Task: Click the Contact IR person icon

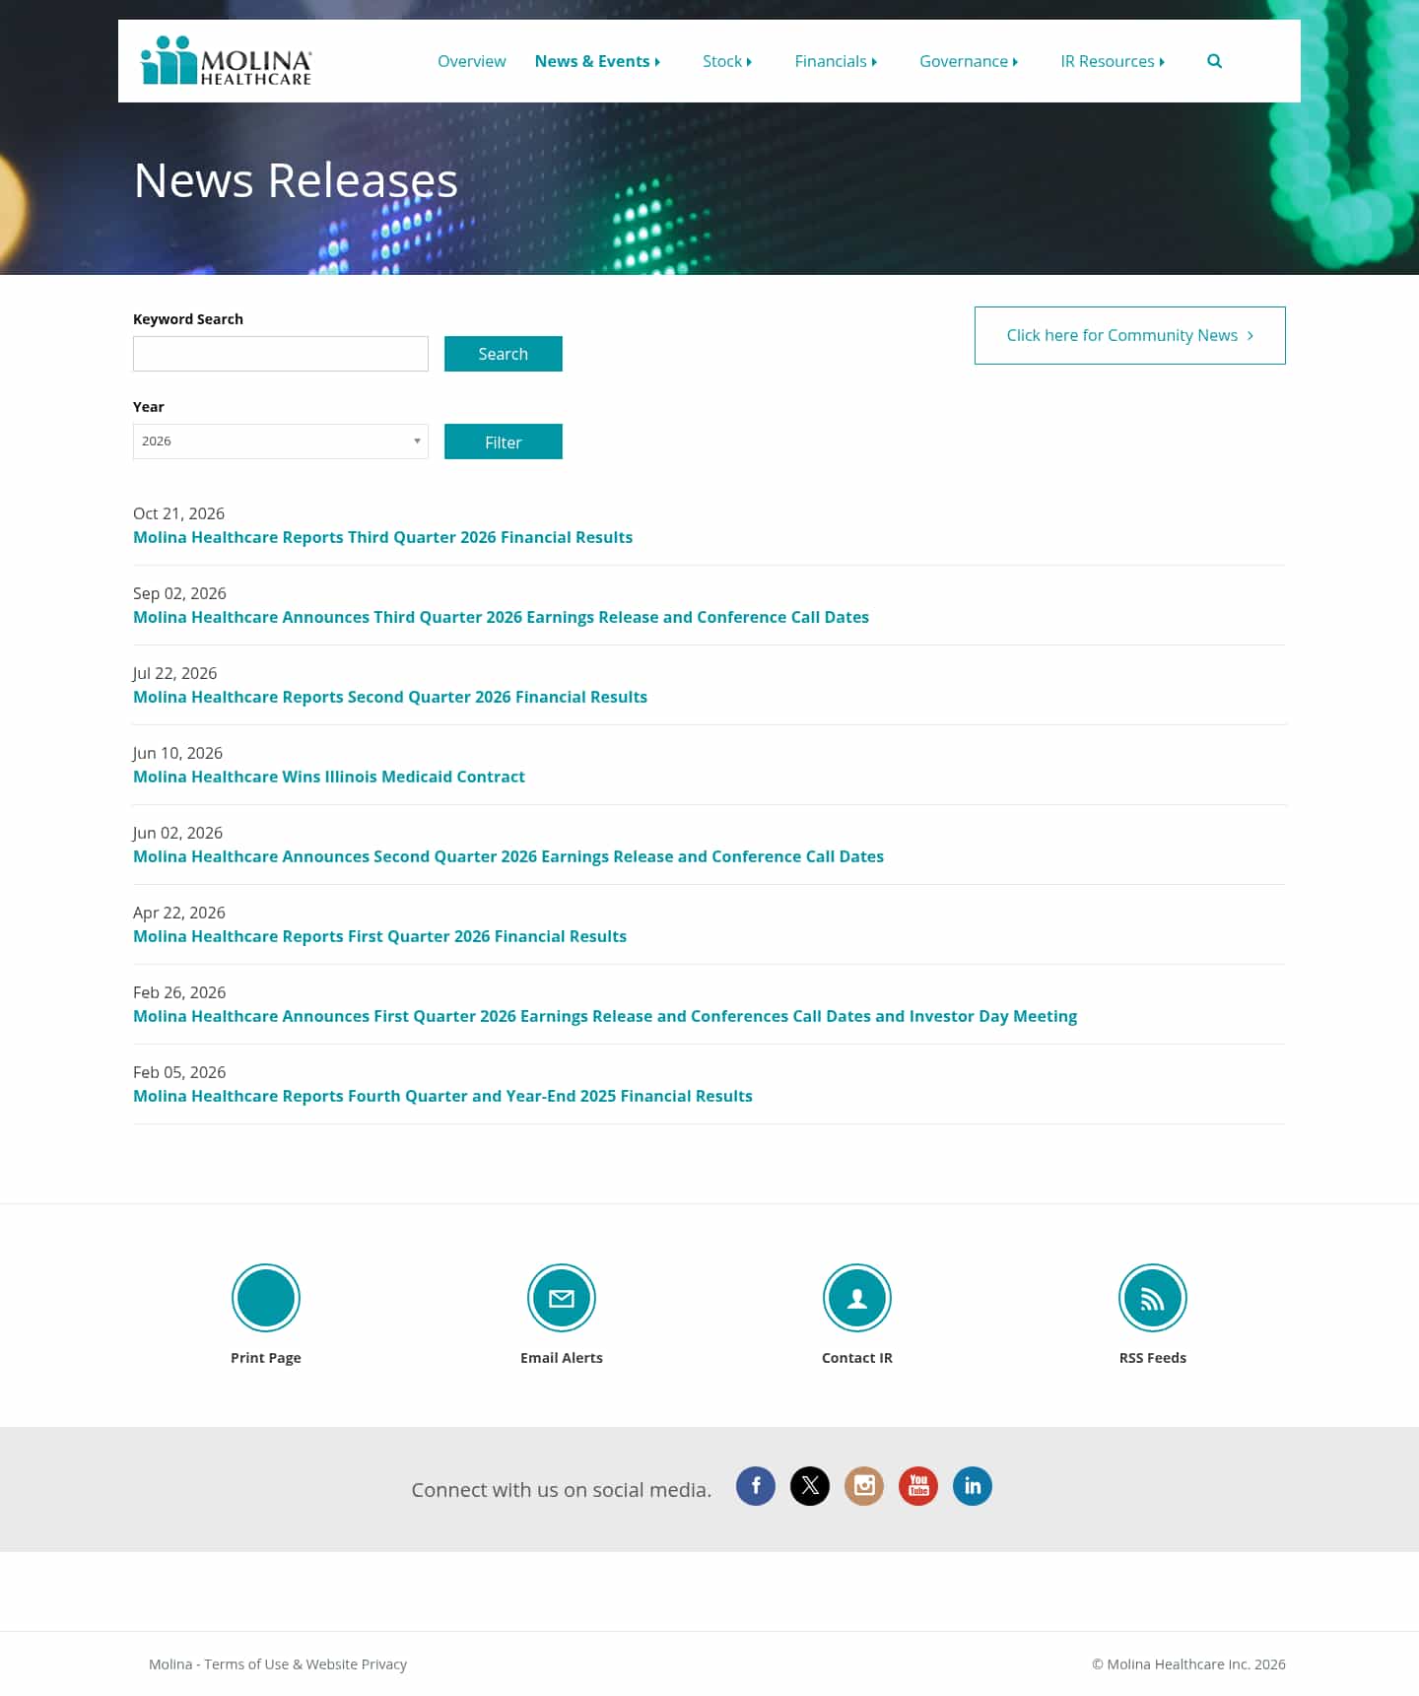Action: (857, 1298)
